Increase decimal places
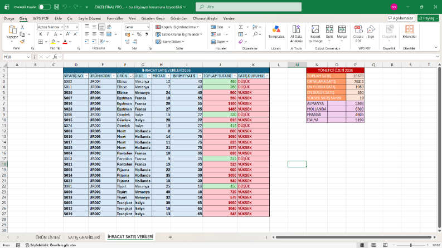 click(x=128, y=42)
